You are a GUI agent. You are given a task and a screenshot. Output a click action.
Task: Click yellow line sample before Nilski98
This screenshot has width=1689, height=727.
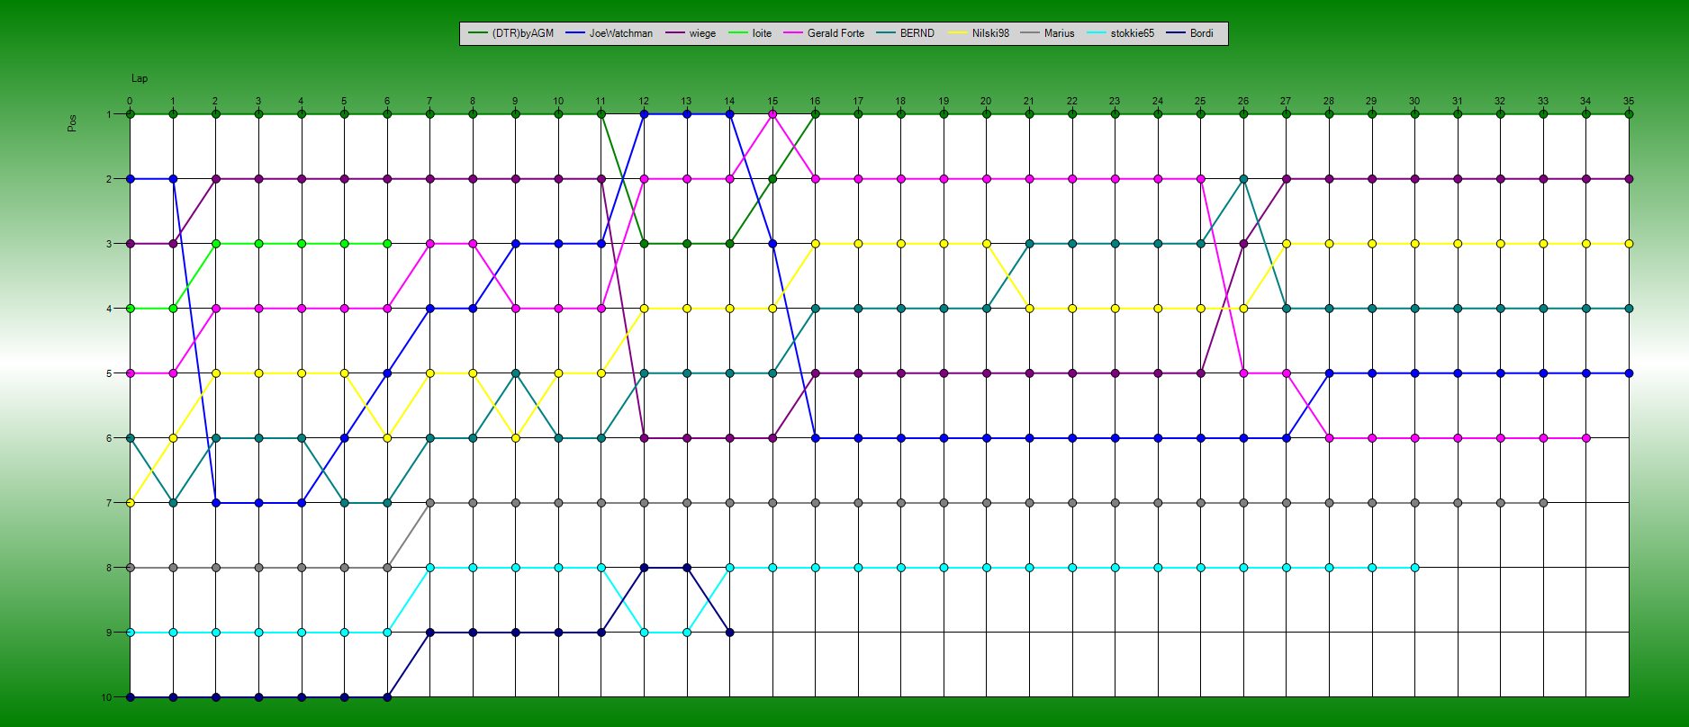(x=957, y=33)
